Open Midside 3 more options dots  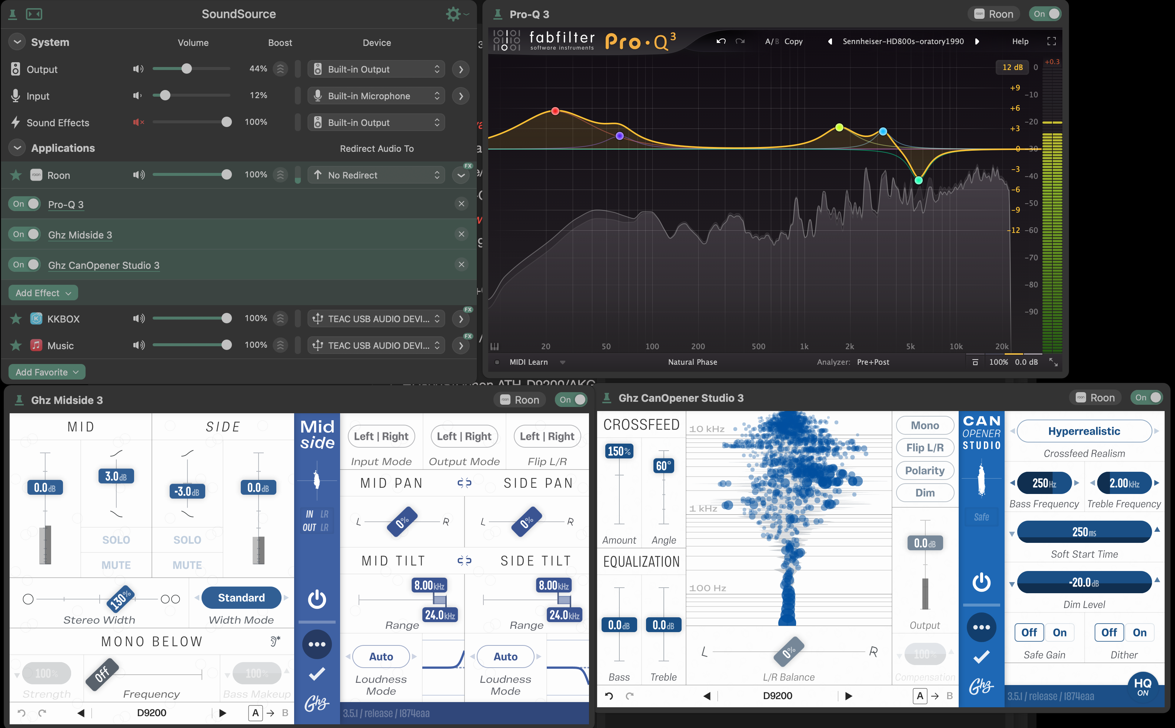(x=317, y=644)
